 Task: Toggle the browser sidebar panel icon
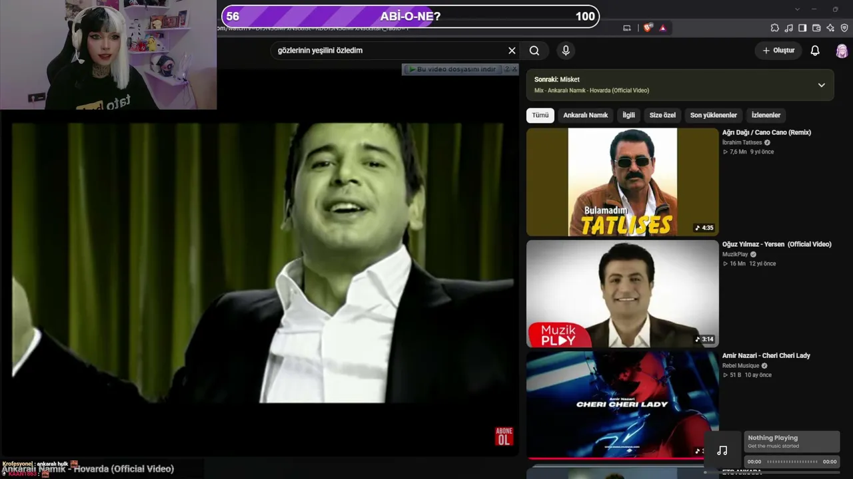point(802,28)
